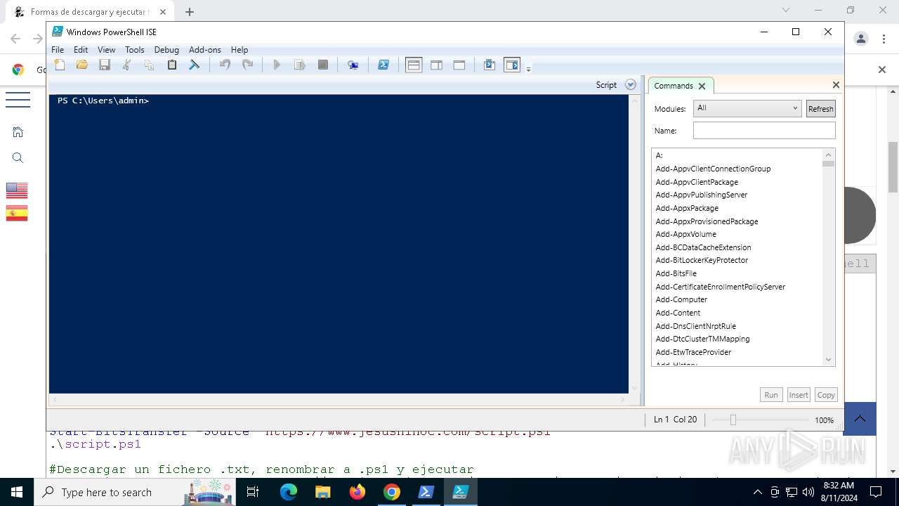Open the toolbar overflow options arrow
Screen dimensions: 899x506
click(529, 68)
